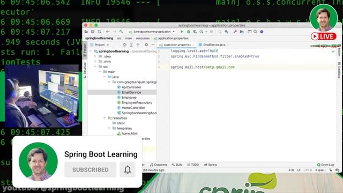Click the SUBSCRIBED button

point(91,169)
